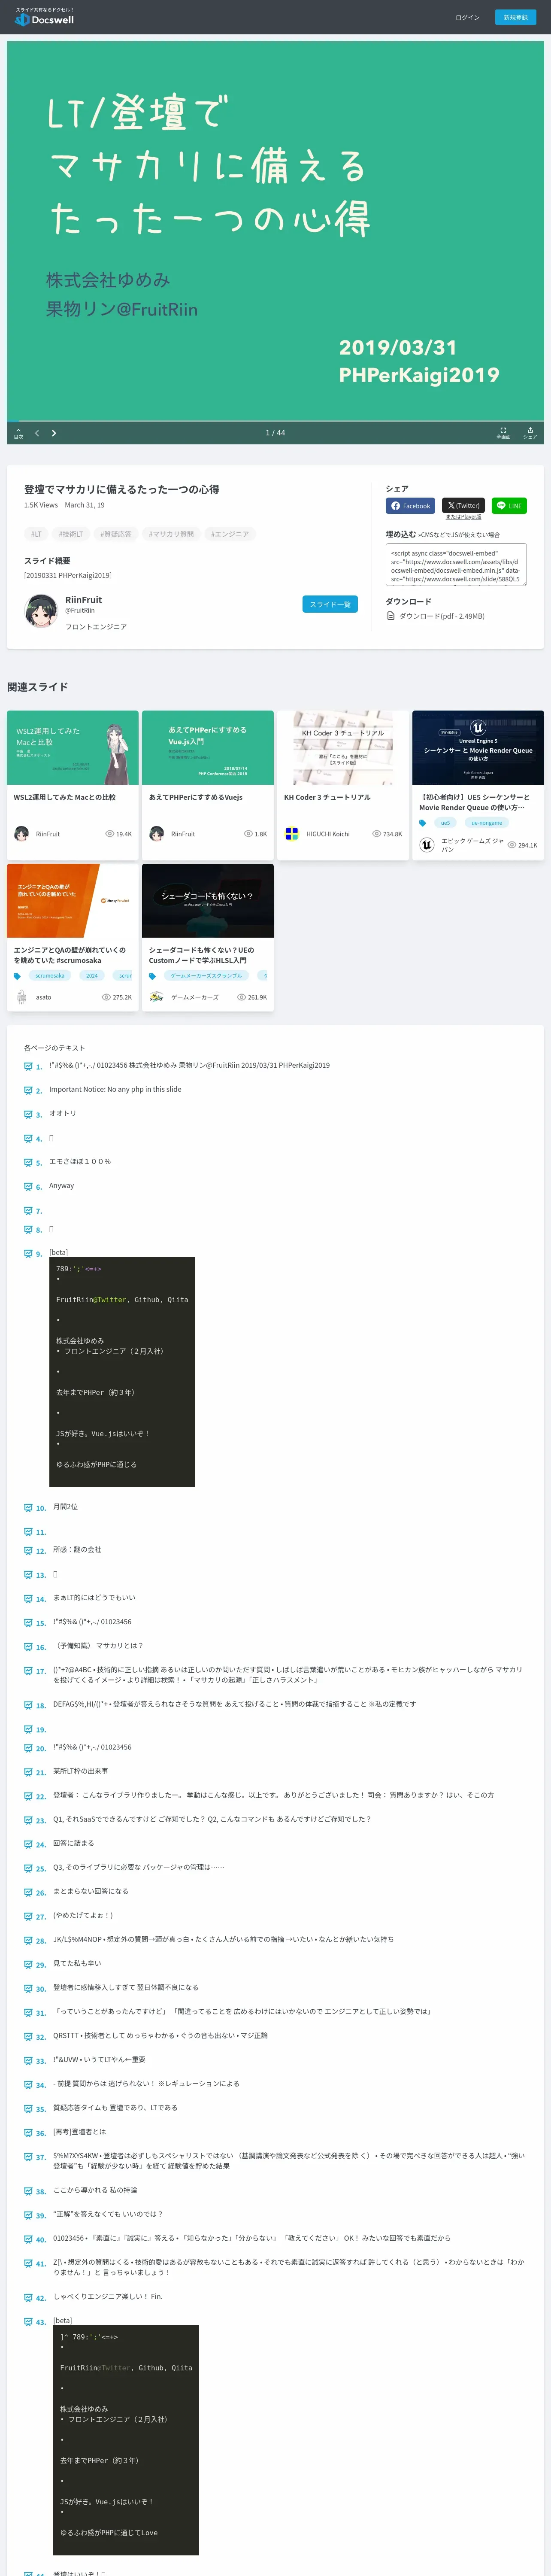Click the viewer シェア icon
This screenshot has width=551, height=2576.
tap(530, 433)
